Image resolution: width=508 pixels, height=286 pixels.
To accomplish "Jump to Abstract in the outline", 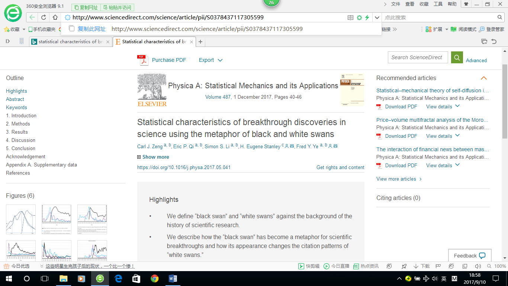I will tap(15, 99).
